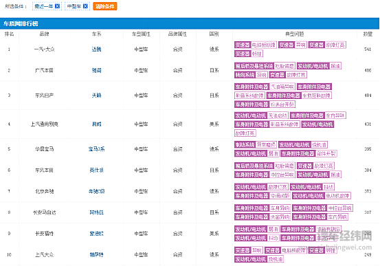This screenshot has height=266, width=380.
Task: Click the 车系 column header
Action: point(96,34)
